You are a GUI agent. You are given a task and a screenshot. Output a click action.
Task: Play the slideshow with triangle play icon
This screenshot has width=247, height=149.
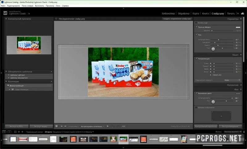[x=107, y=126]
